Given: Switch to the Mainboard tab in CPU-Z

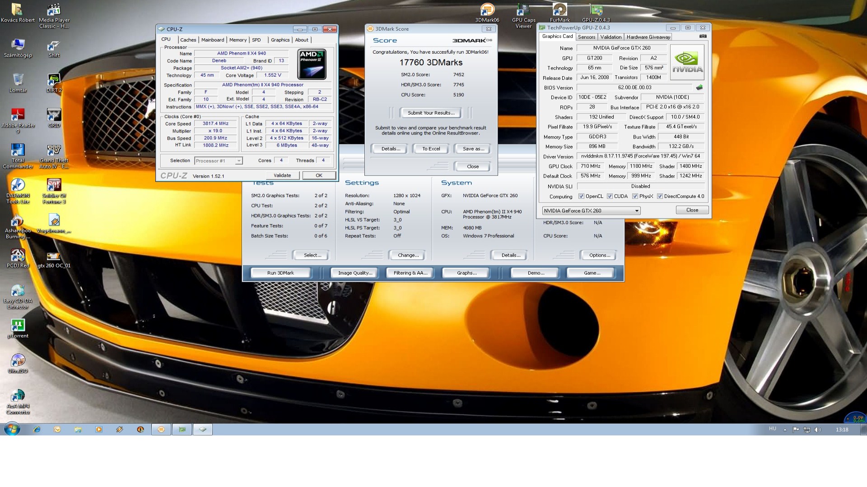Looking at the screenshot, I should tap(212, 40).
